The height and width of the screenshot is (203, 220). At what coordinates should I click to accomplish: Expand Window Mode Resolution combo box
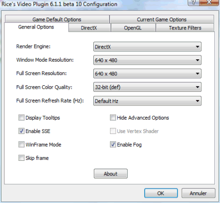pyautogui.click(x=147, y=60)
